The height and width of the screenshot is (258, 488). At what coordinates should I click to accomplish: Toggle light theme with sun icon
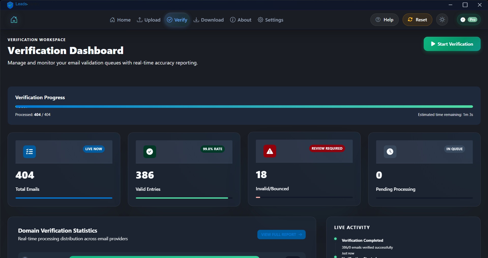click(442, 20)
